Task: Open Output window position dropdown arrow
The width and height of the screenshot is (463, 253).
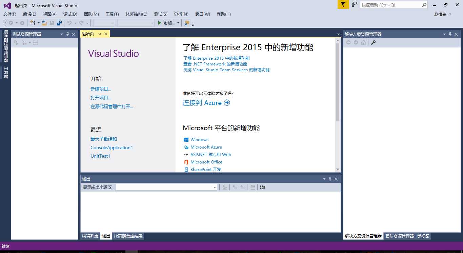Action: pos(324,179)
